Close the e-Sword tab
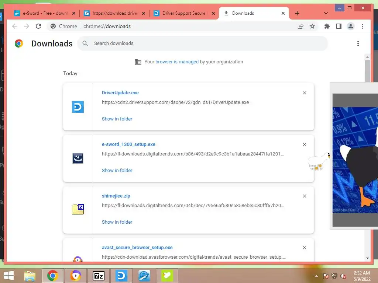378x283 pixels. 74,13
